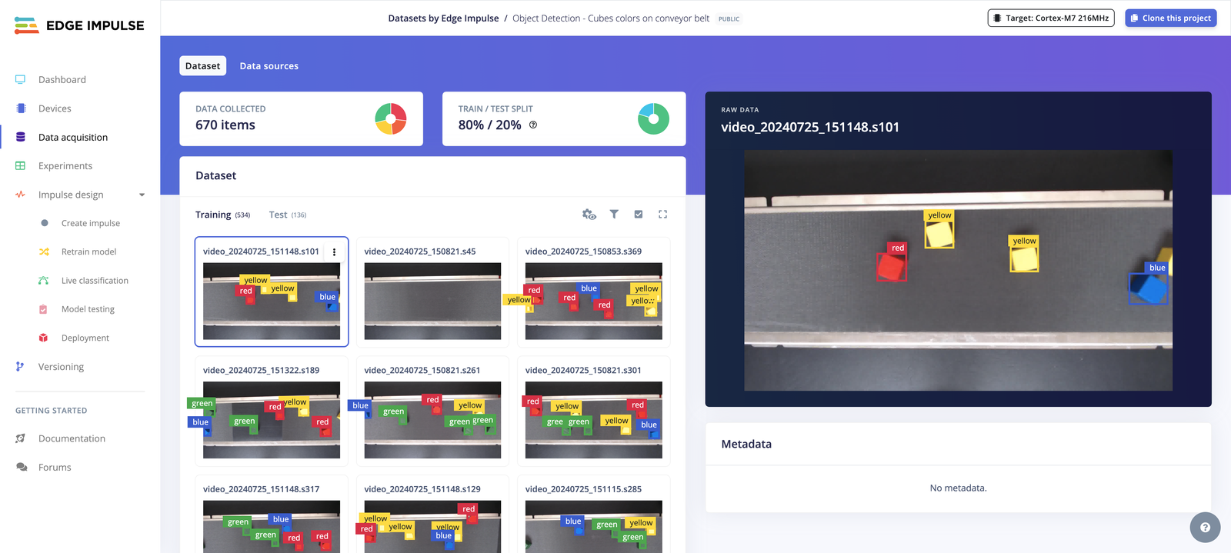Select sample video_20240725_150853.s369 thumbnail
This screenshot has width=1231, height=553.
tap(594, 301)
